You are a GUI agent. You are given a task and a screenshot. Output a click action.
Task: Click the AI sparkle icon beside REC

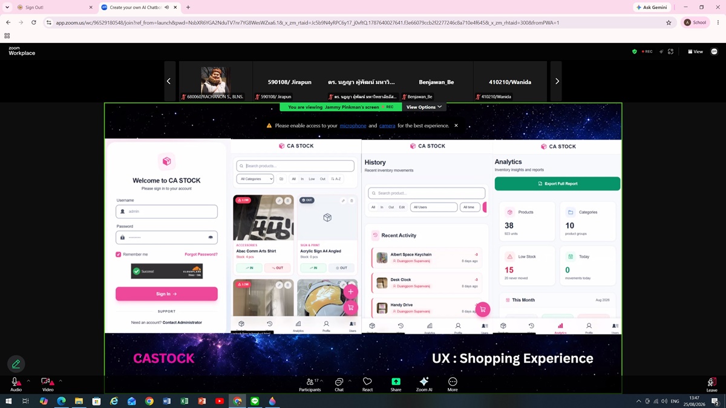[661, 51]
